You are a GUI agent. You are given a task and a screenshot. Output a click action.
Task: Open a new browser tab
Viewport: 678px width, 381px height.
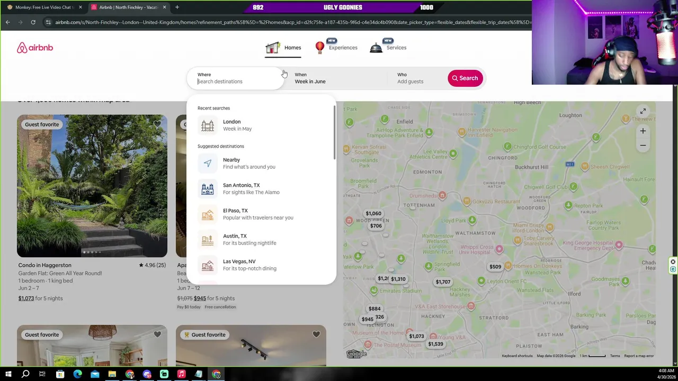pos(177,7)
